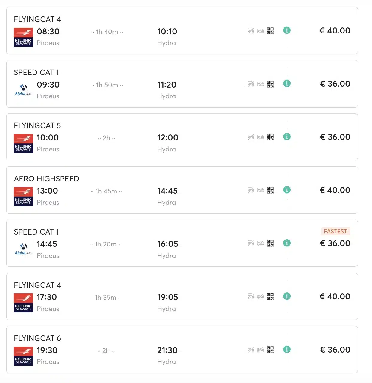Click the no-vehicles icon on the 09:30 ferry
This screenshot has width=372, height=383.
point(251,84)
